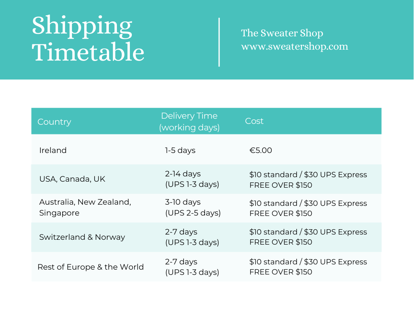Select the Country column header
The height and width of the screenshot is (310, 414).
click(54, 122)
